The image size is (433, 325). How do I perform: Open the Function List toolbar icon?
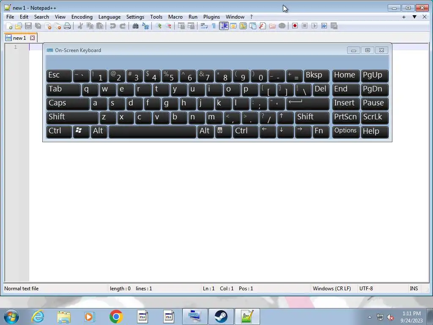(262, 26)
